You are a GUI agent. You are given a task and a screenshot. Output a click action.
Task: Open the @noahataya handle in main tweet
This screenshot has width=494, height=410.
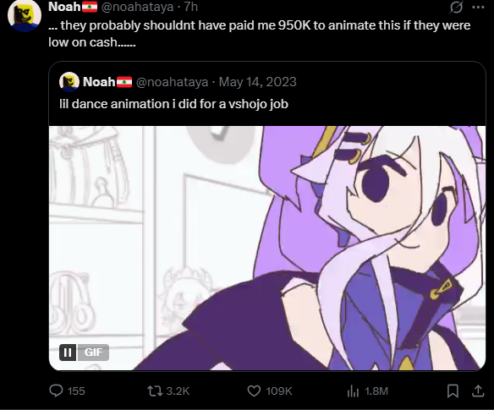[137, 7]
